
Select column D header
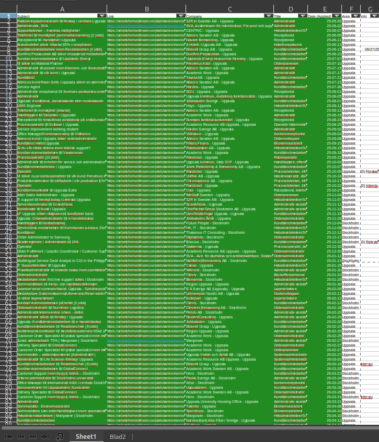click(291, 9)
